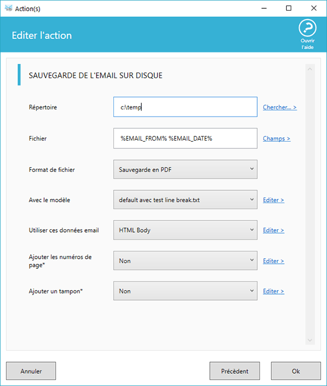The image size is (327, 386).
Task: Click the Fichier name input field
Action: (185, 138)
